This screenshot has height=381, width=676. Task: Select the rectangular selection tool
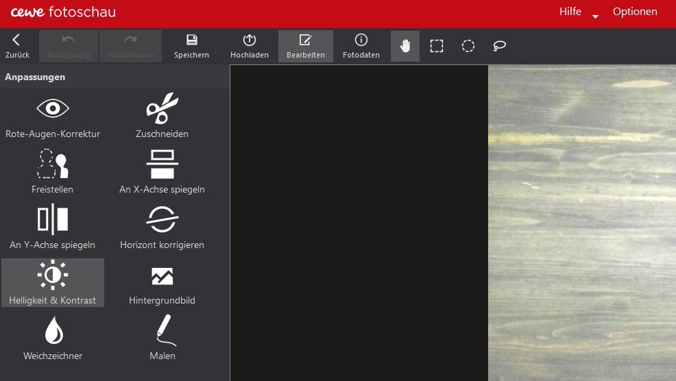click(437, 46)
